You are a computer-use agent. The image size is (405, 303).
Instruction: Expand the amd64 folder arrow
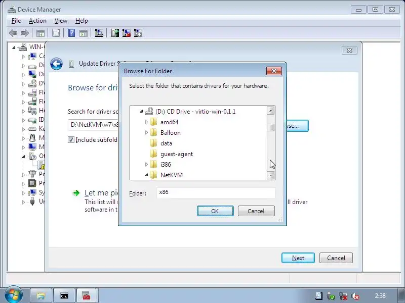coord(146,122)
